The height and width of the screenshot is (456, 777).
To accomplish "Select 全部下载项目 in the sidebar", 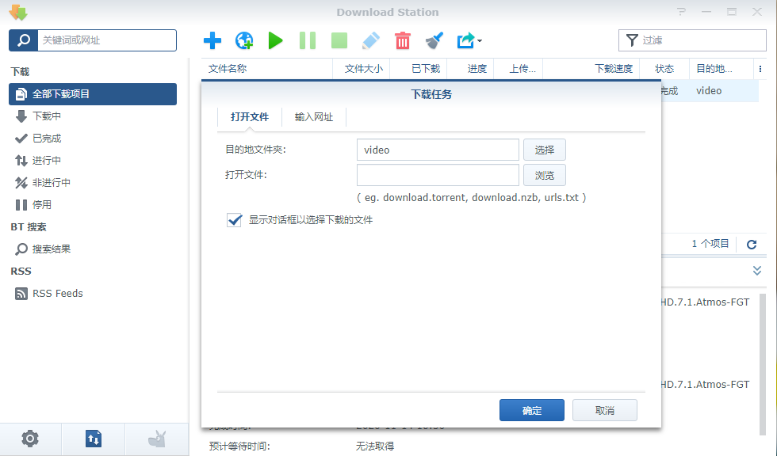I will (93, 94).
